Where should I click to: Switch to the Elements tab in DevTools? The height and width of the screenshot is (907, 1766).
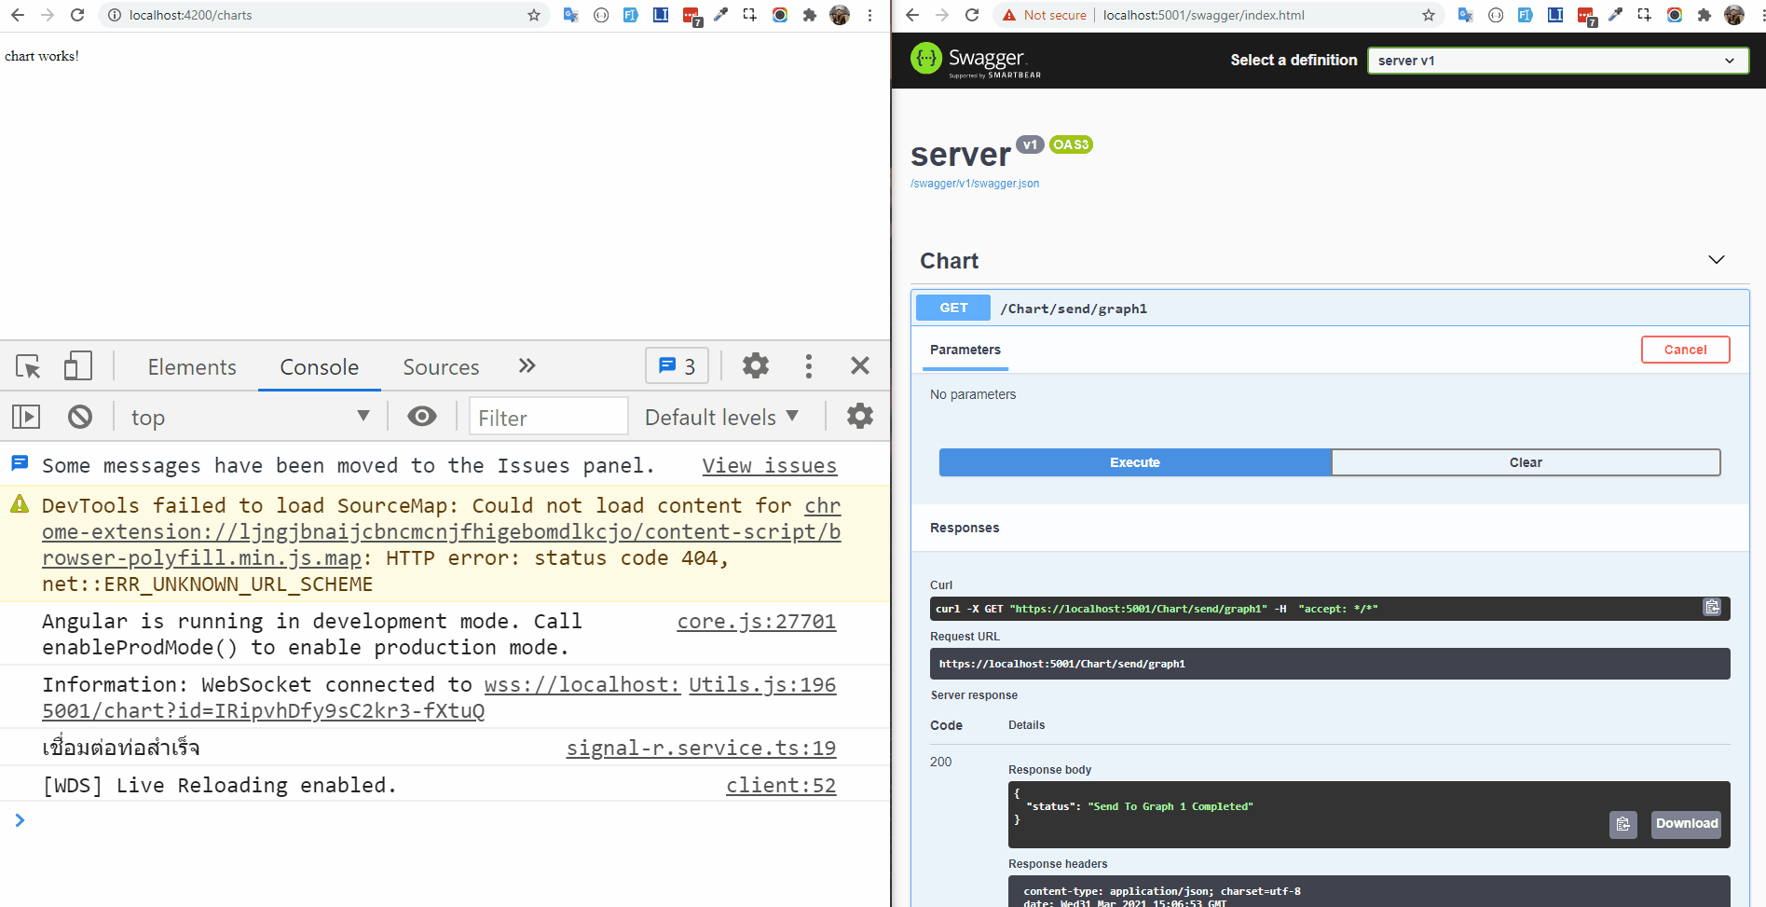[x=191, y=366]
